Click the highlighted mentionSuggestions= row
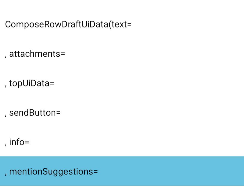This screenshot has height=191, width=244. (x=122, y=171)
